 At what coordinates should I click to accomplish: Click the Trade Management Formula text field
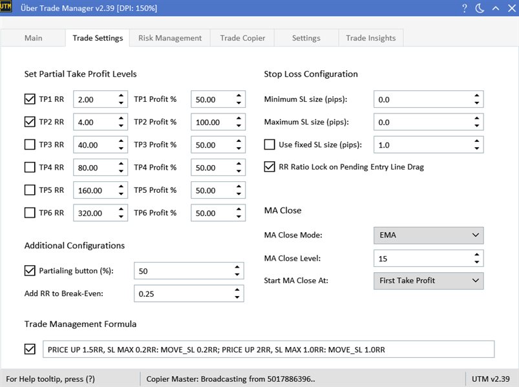coord(268,349)
